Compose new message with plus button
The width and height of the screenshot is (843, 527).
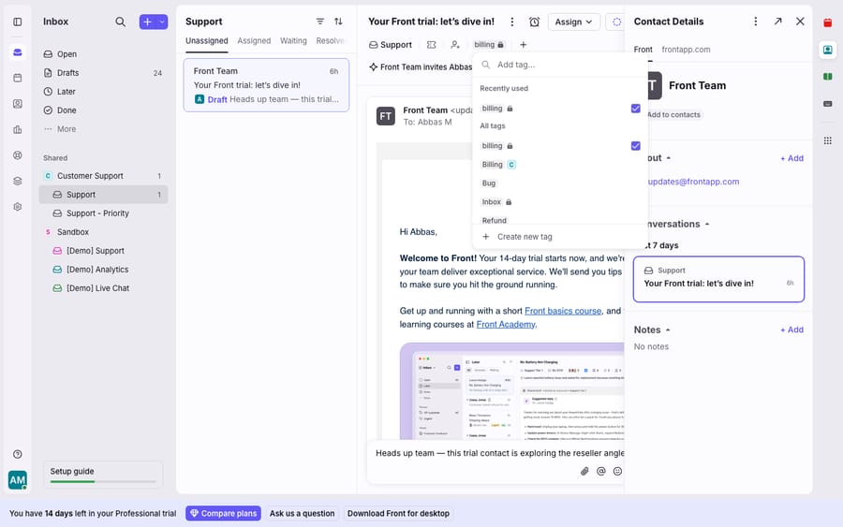click(147, 22)
